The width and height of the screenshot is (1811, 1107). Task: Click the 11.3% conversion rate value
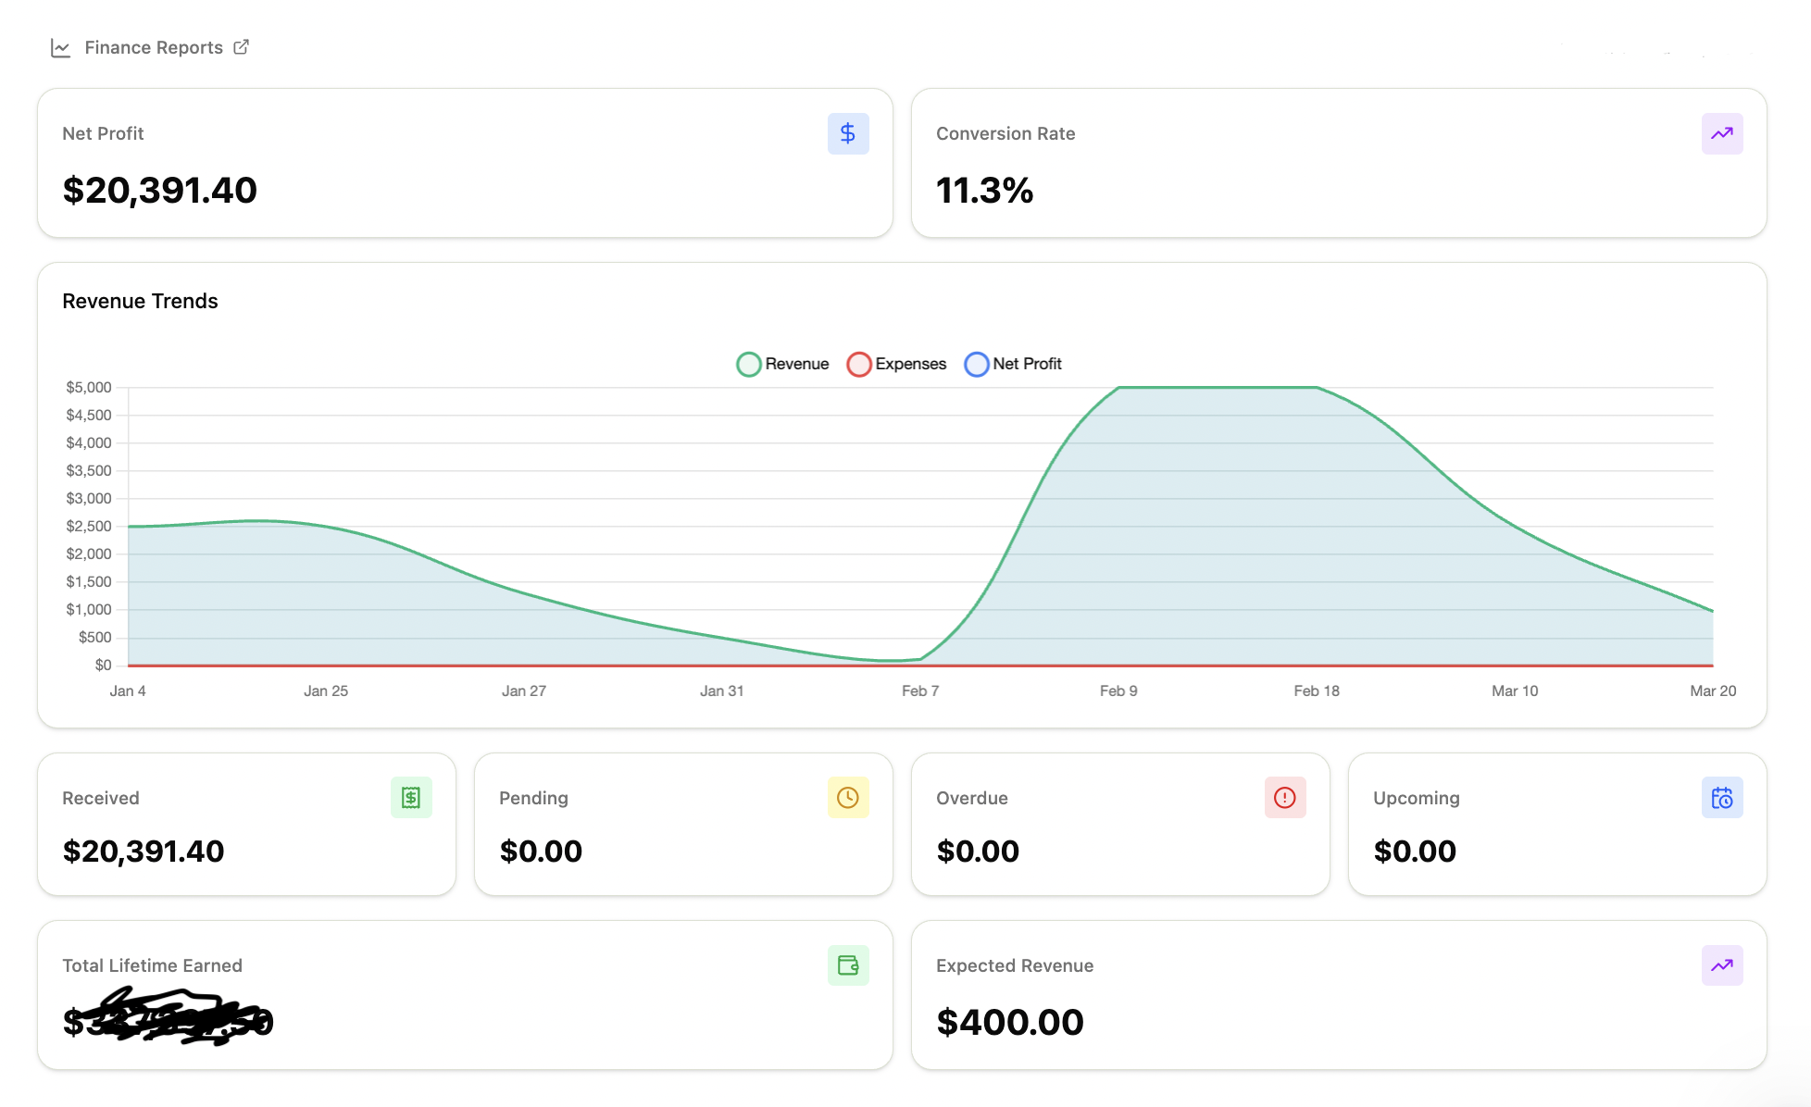[984, 191]
